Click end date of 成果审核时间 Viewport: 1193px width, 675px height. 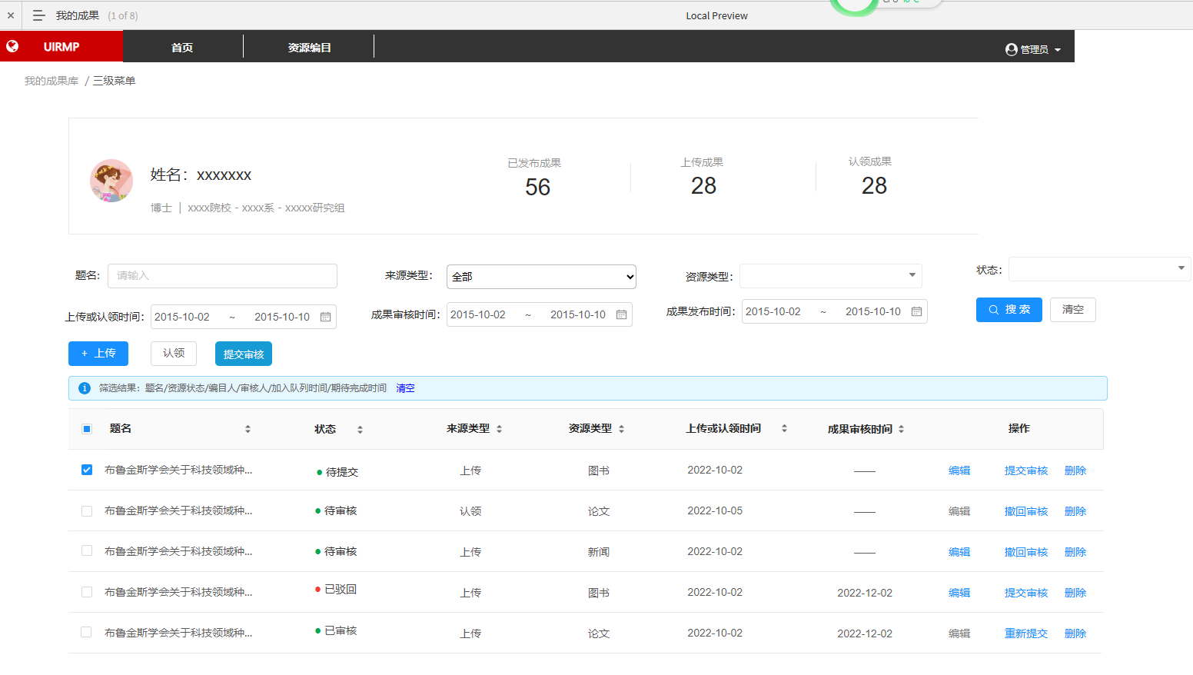(x=578, y=314)
